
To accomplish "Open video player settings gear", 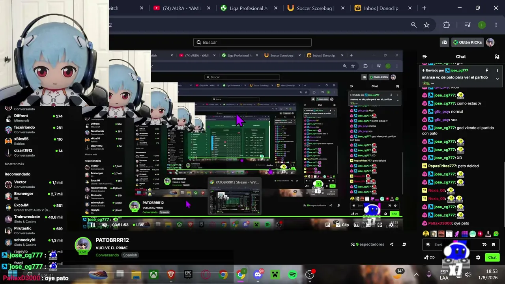I will coord(391,225).
